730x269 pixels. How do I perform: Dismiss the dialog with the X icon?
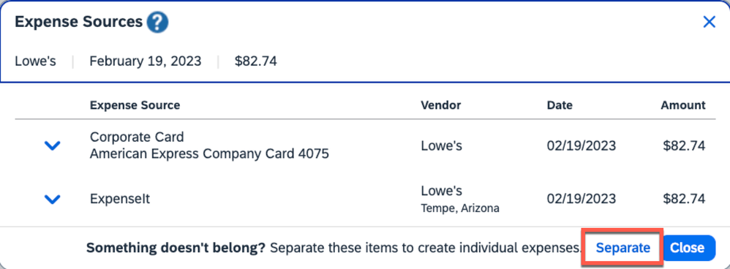click(x=709, y=22)
